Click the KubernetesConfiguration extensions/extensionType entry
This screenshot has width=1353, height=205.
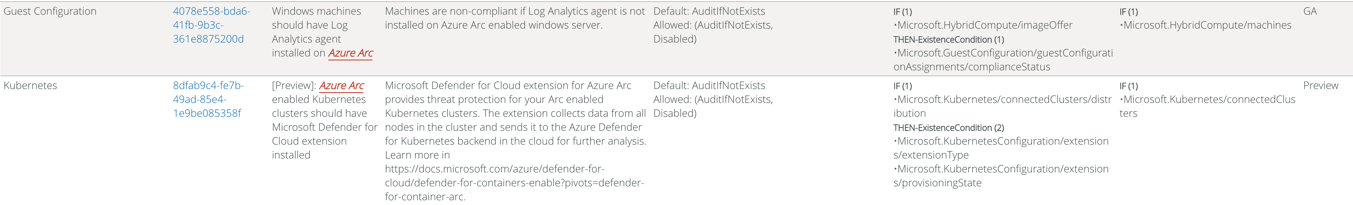pos(1000,148)
